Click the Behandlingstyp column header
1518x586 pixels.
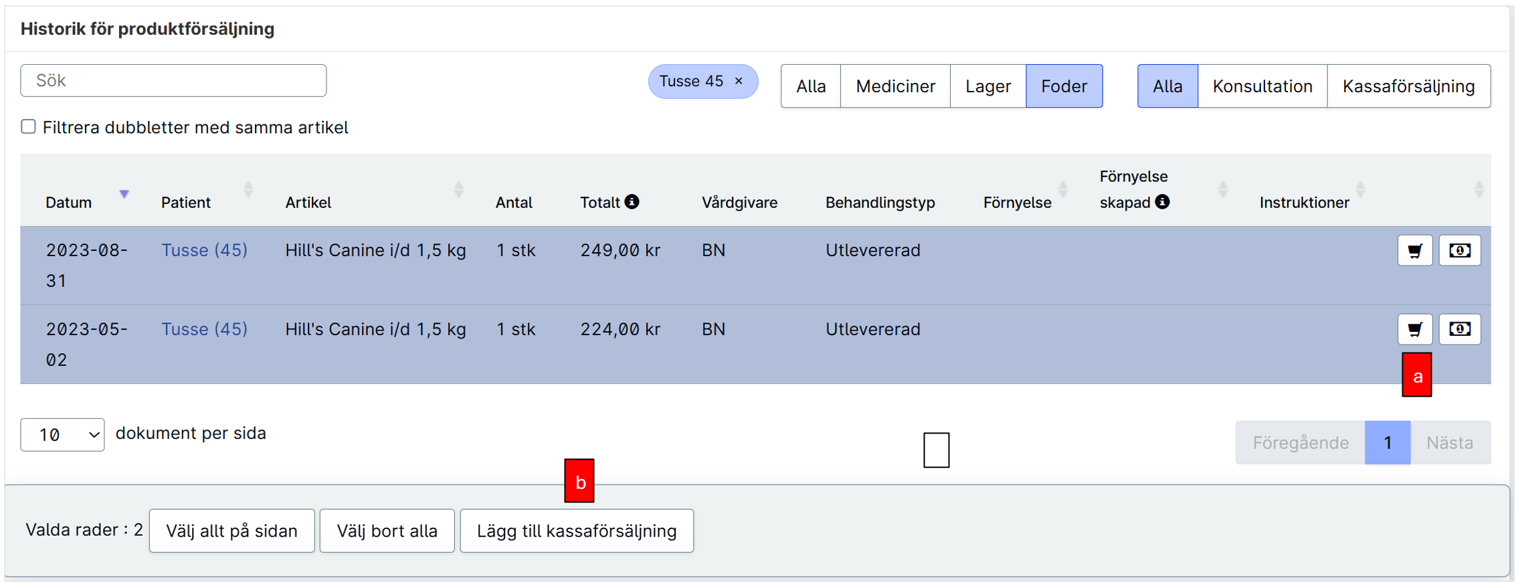point(880,203)
